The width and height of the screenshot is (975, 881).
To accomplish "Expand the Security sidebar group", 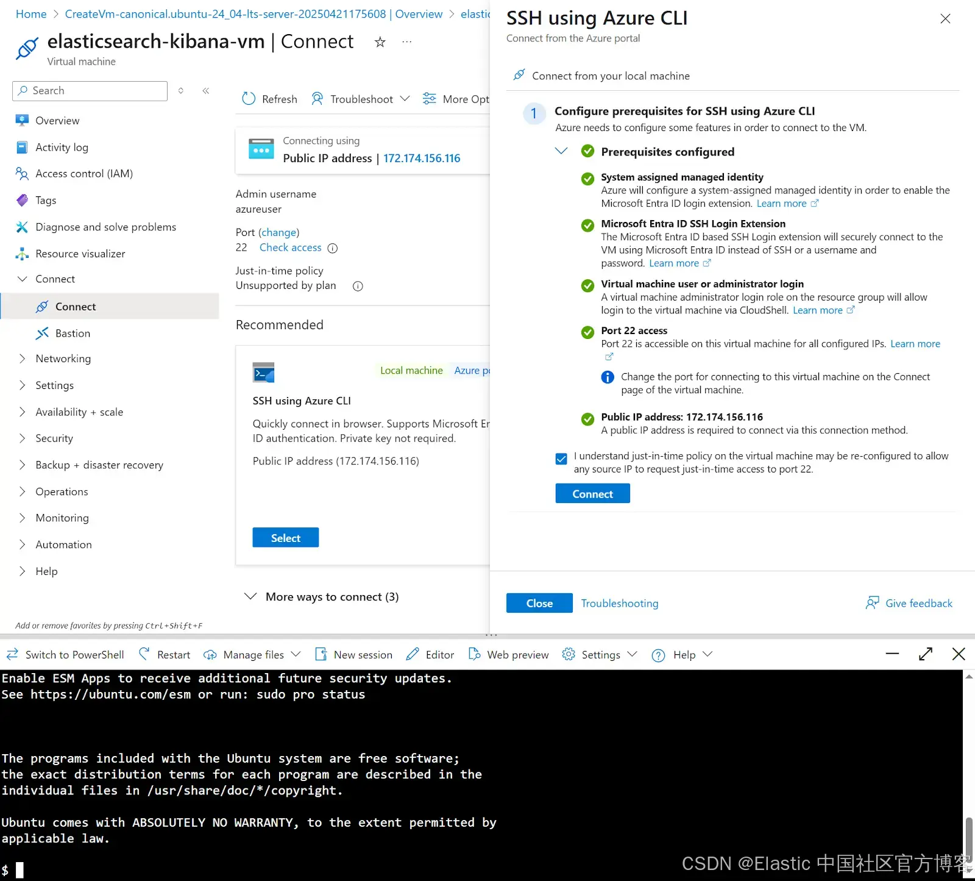I will [23, 438].
